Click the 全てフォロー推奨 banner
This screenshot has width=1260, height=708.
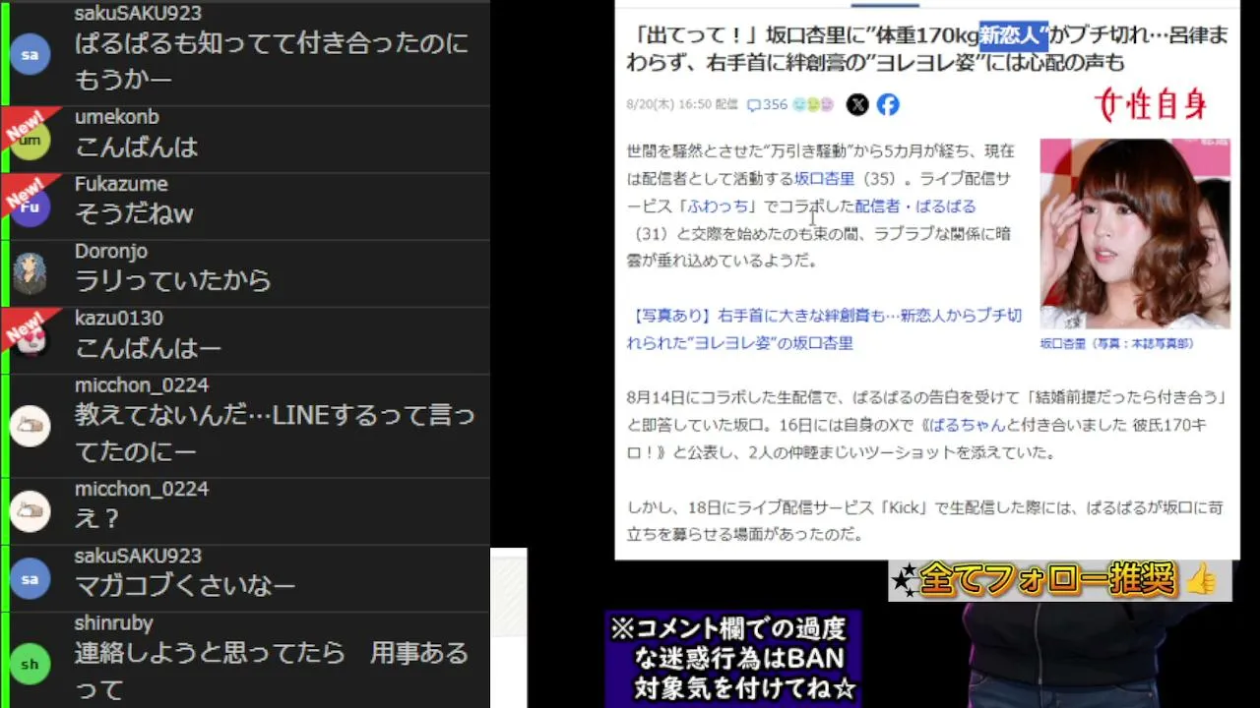pos(1060,580)
